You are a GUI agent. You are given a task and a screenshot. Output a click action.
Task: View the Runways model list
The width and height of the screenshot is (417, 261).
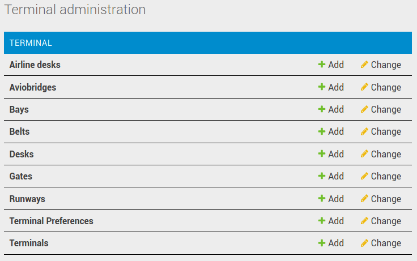[x=27, y=199]
